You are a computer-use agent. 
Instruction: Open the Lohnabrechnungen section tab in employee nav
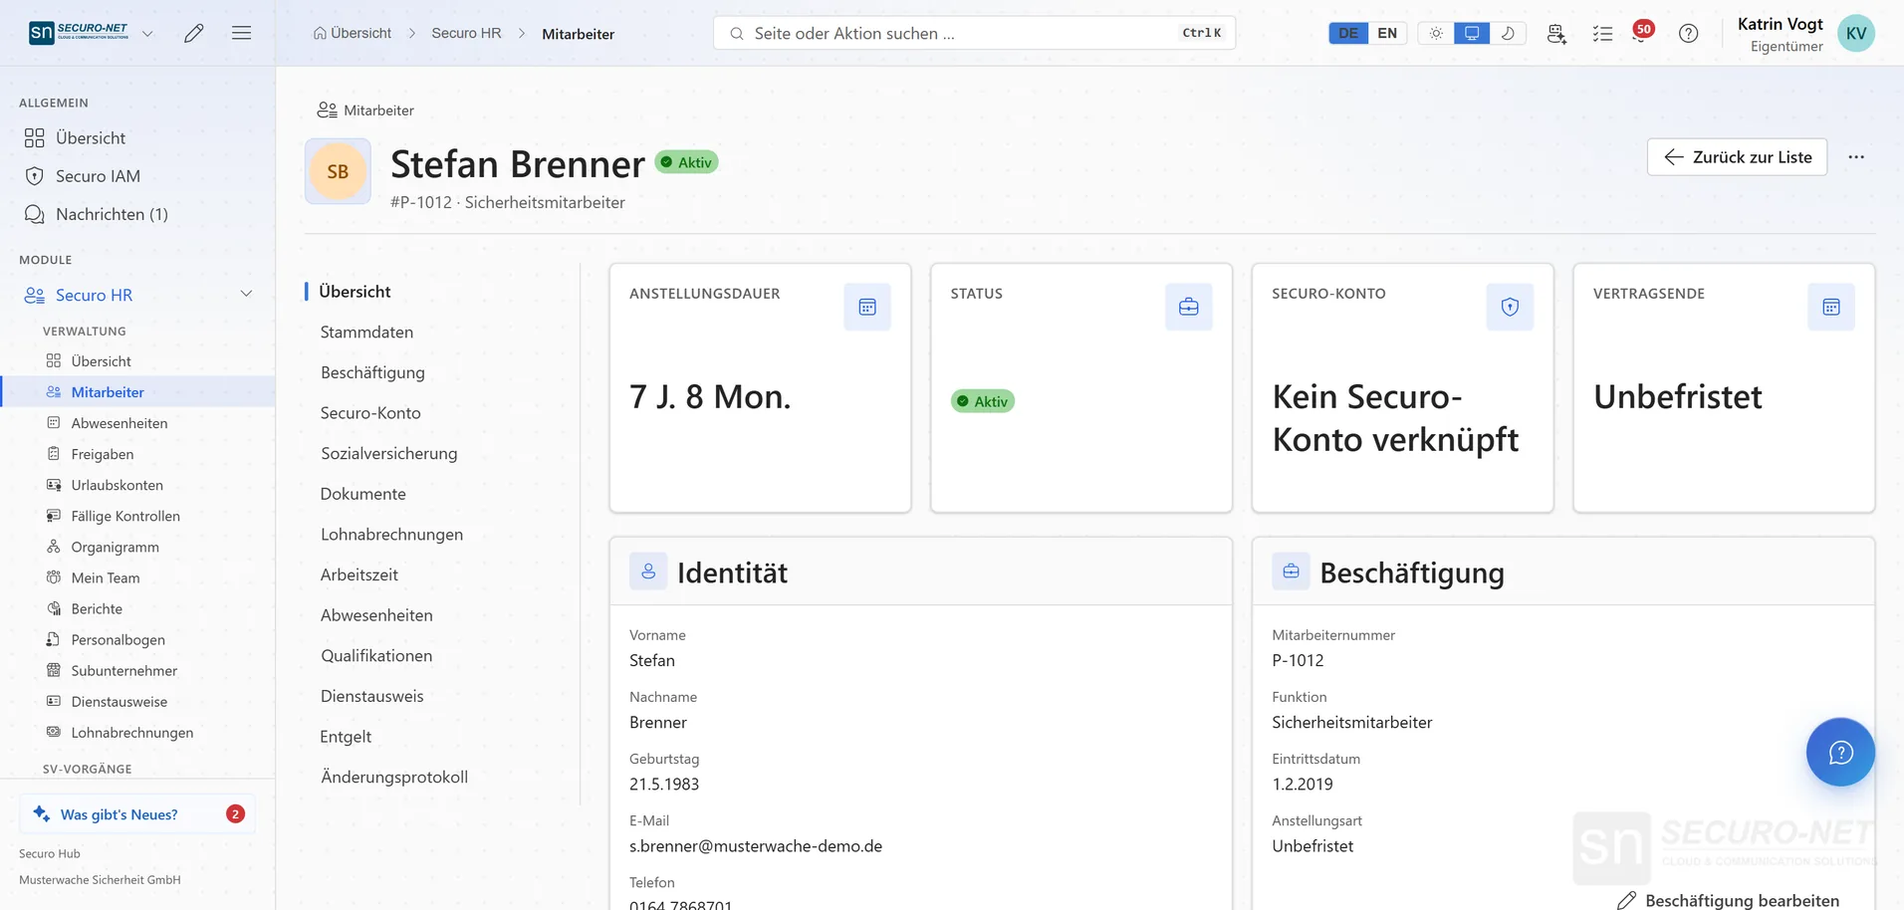point(391,534)
